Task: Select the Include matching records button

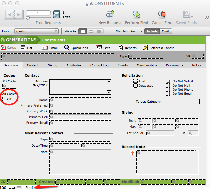Action: tap(152, 31)
